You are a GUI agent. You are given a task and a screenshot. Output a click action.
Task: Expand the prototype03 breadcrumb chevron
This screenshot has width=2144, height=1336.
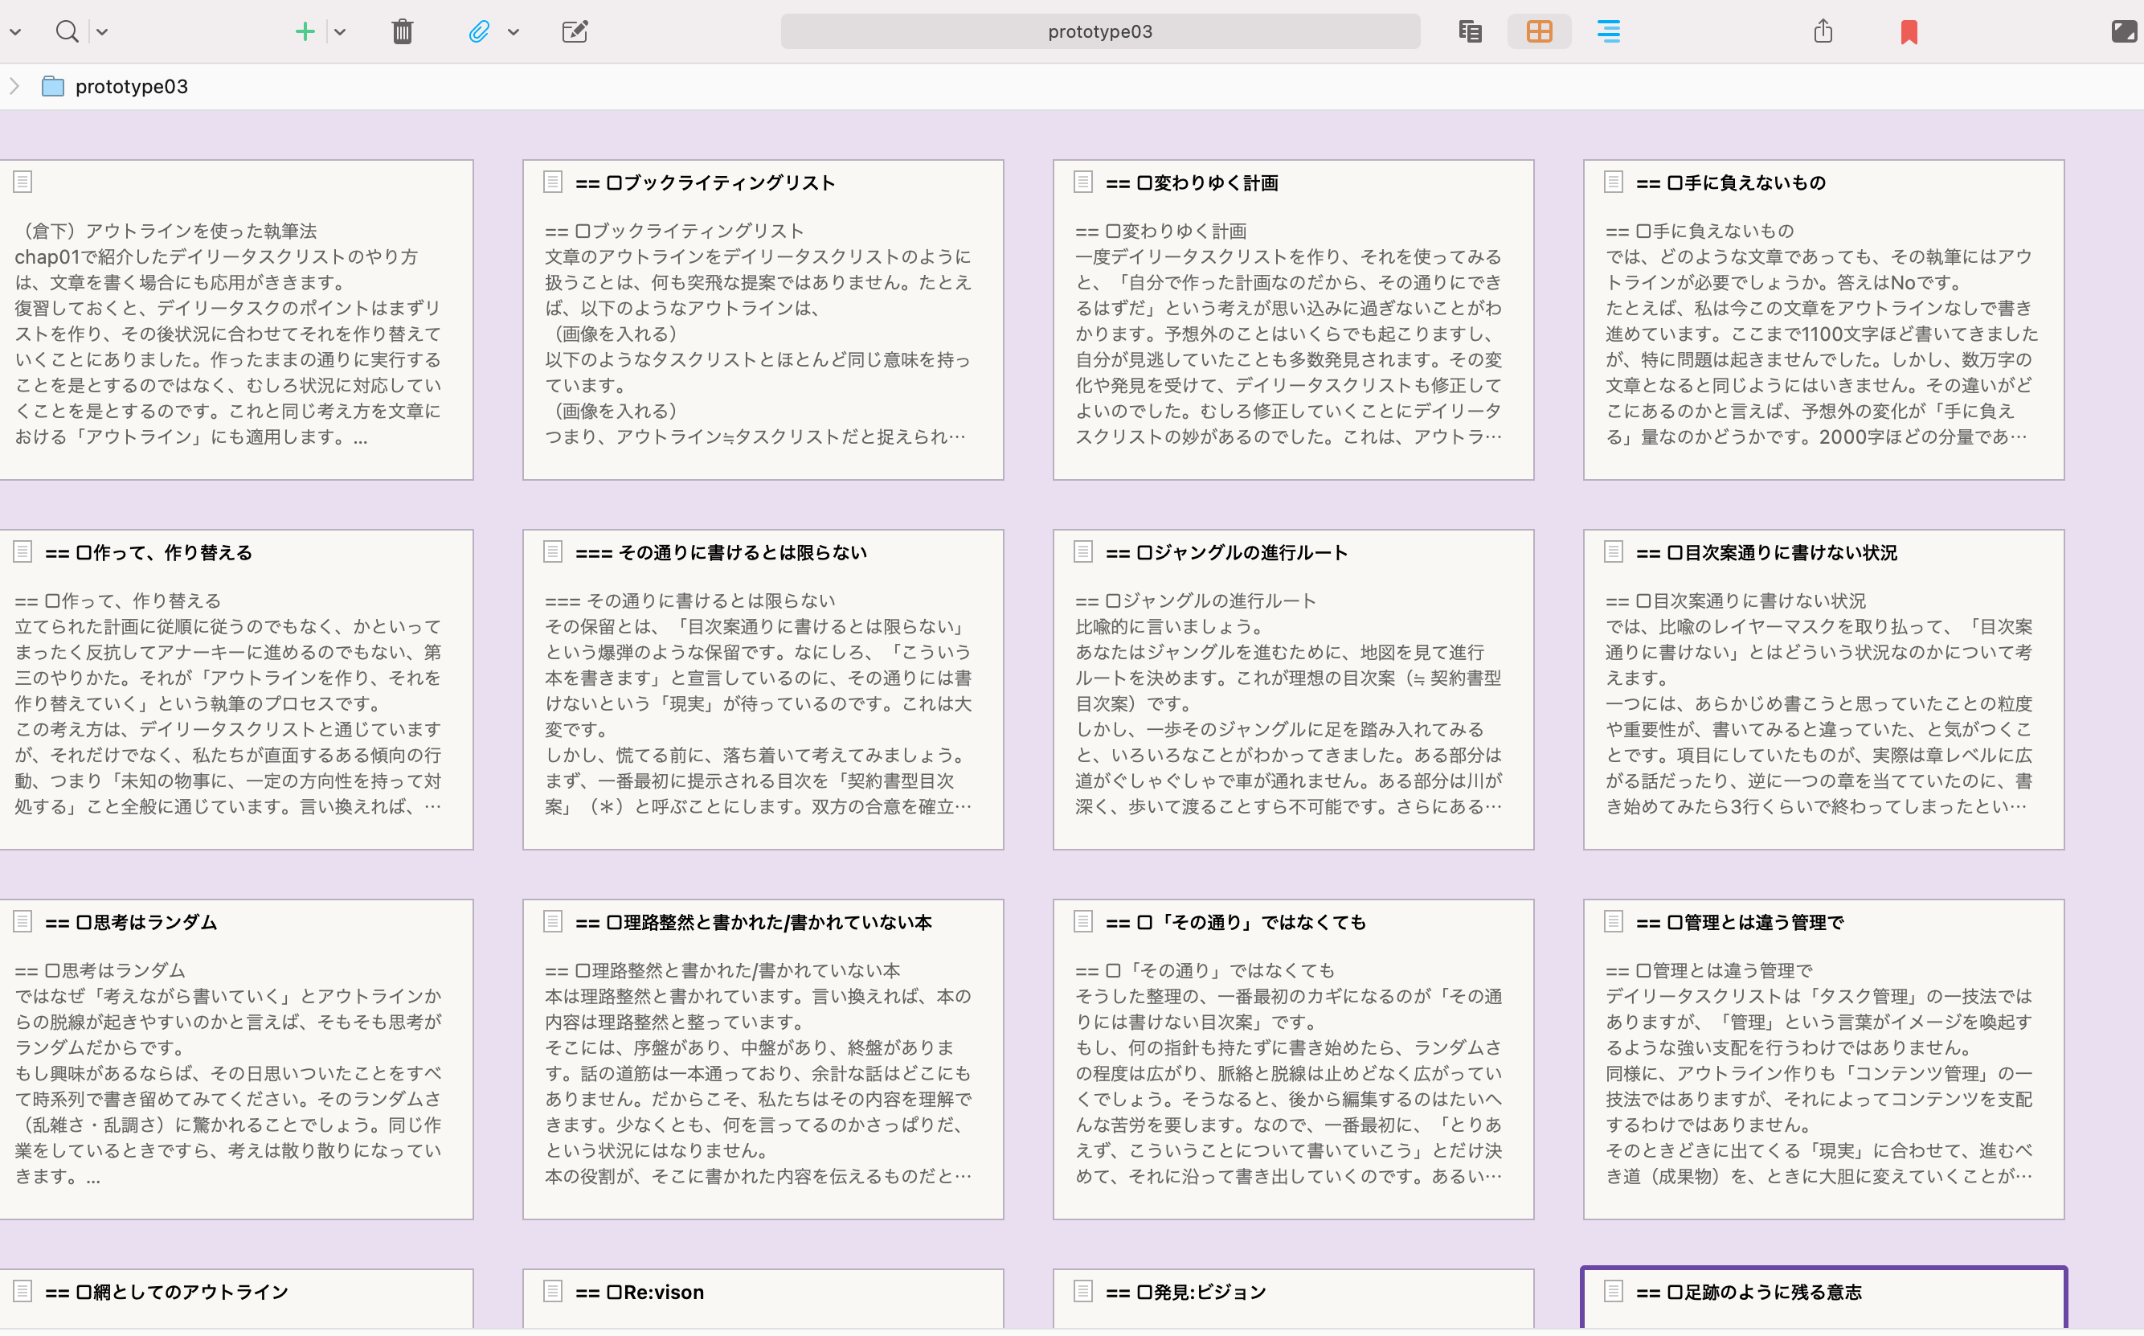[14, 86]
